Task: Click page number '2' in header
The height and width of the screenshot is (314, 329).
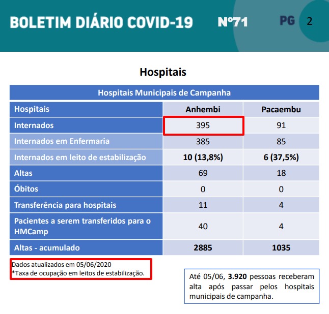Action: pyautogui.click(x=310, y=21)
